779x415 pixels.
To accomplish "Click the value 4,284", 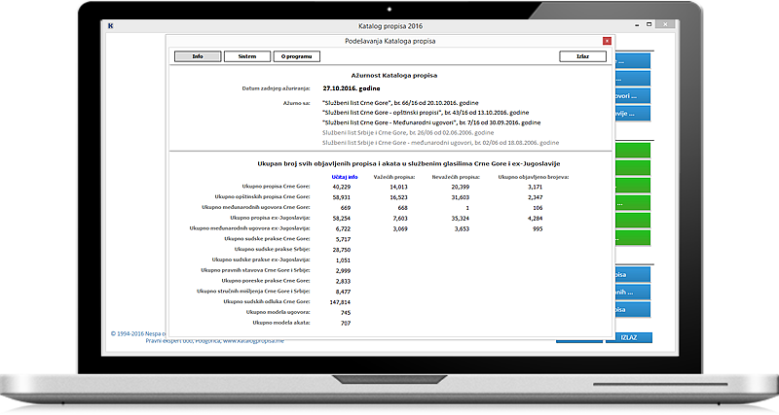I will tap(535, 219).
